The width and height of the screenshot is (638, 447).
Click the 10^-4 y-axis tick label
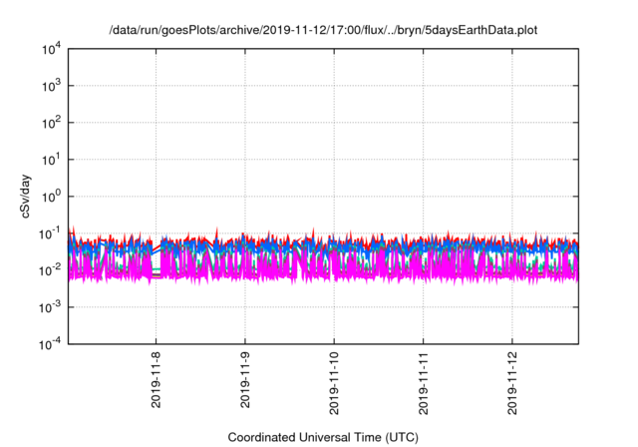tap(50, 344)
